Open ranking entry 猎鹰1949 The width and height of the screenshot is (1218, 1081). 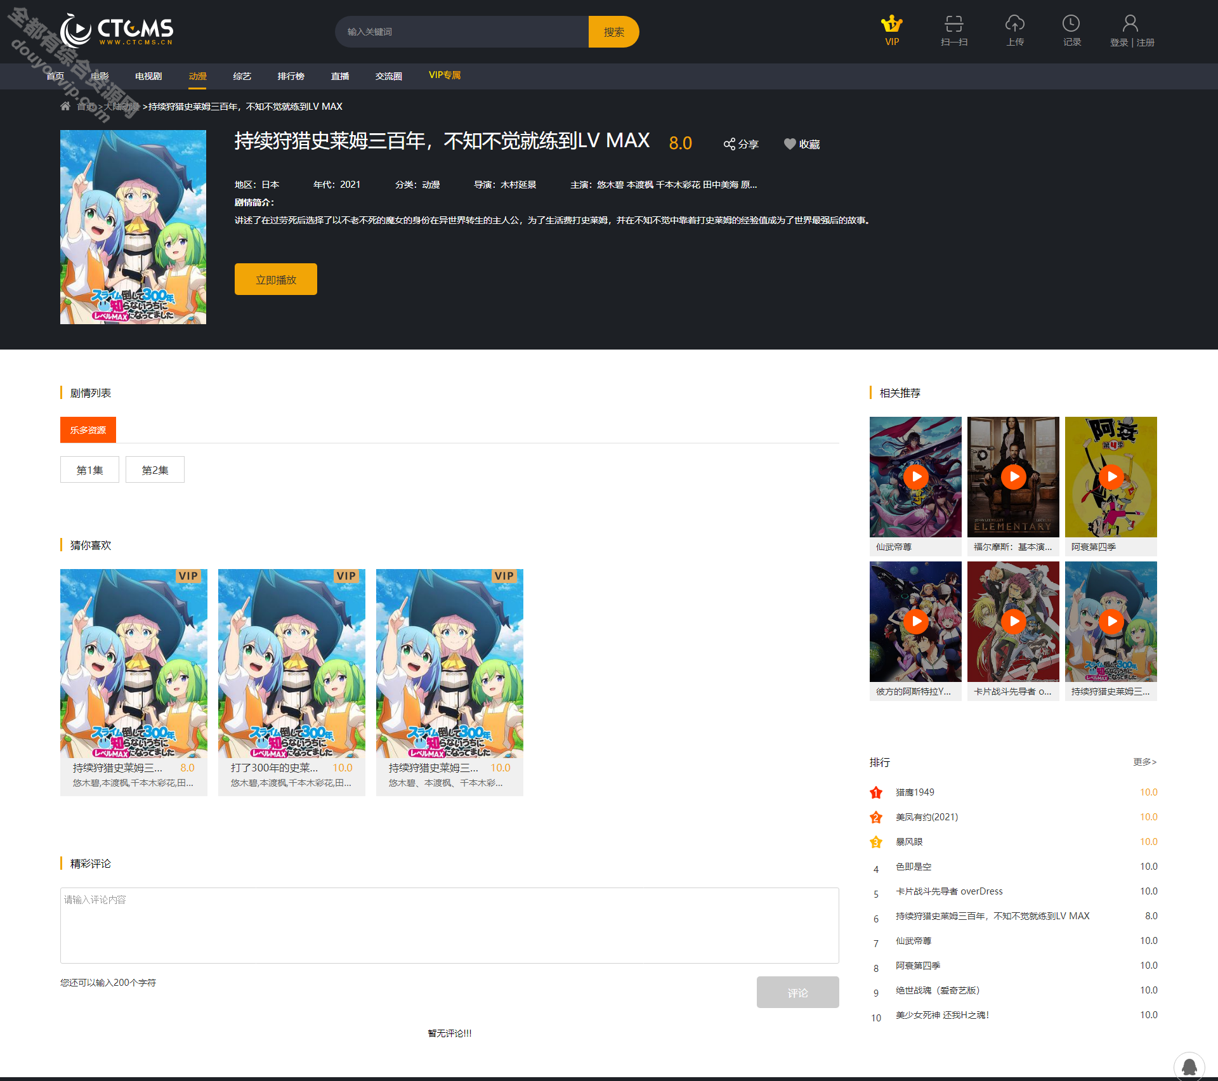point(915,792)
